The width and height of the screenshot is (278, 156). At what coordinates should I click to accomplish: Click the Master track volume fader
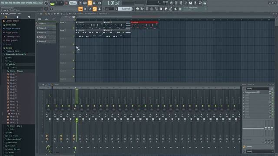(x=50, y=120)
